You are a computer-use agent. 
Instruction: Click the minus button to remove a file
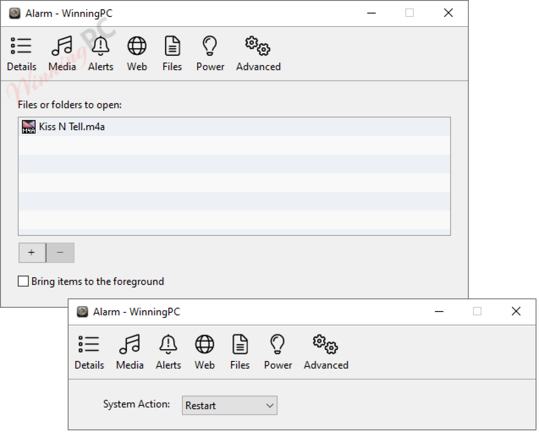pos(60,252)
